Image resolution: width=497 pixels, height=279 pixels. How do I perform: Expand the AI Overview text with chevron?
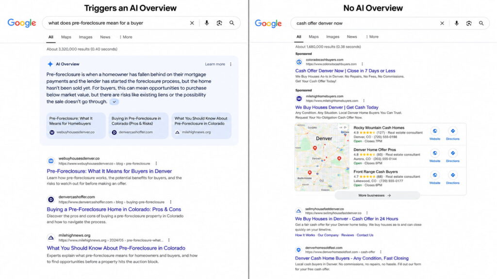click(114, 102)
